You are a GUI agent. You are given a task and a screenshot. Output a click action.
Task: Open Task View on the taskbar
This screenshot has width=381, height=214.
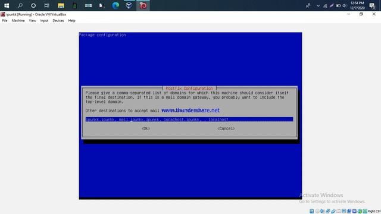click(46, 5)
